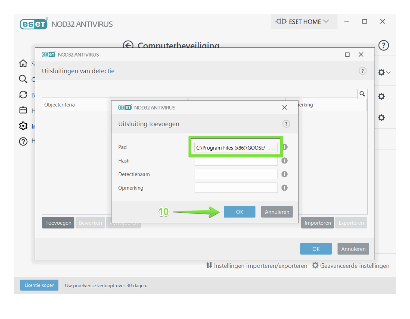The image size is (410, 319).
Task: Click the third gear icon on right
Action: [381, 118]
